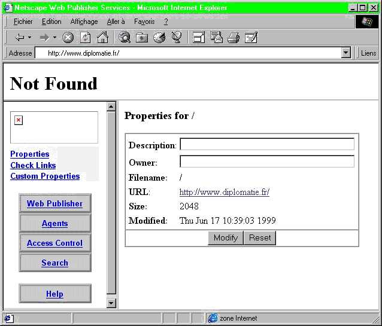The image size is (382, 326).
Task: Open the Back button history dropdown arrow
Action: click(x=30, y=38)
